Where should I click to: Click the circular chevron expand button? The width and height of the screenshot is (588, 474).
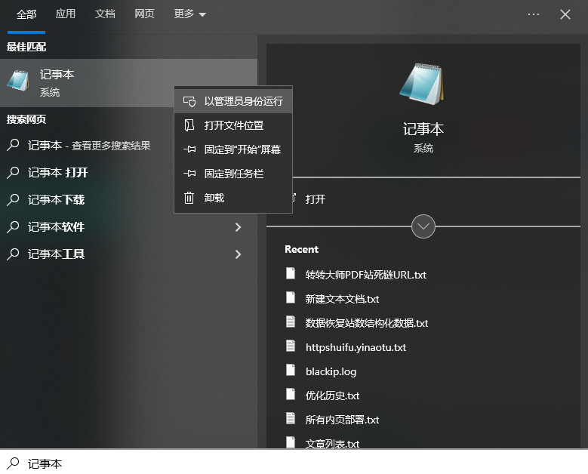[x=423, y=226]
